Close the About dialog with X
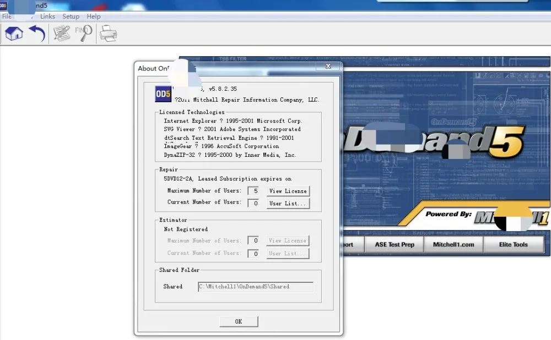Viewport: 551px width, 340px height. coord(328,66)
